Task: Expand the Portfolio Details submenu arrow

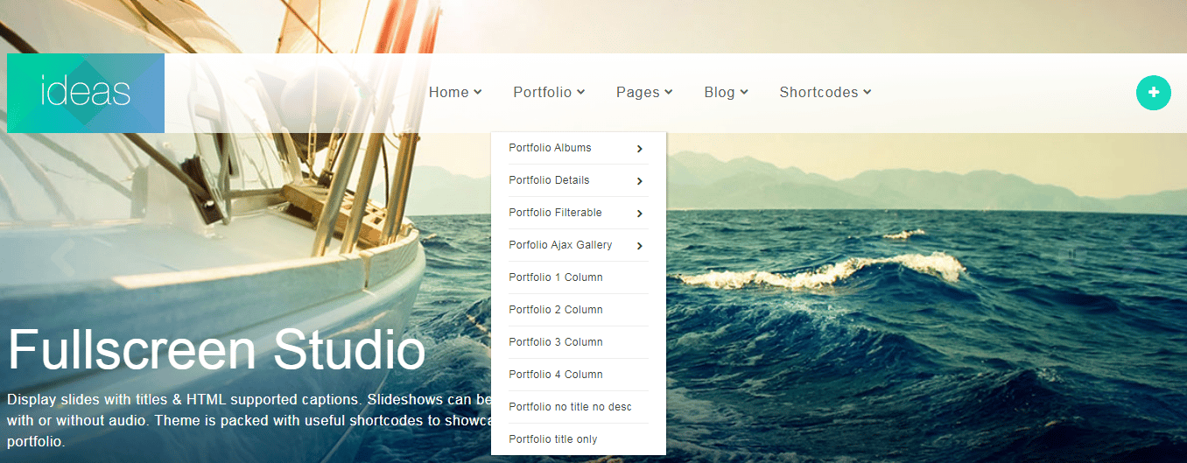Action: click(x=640, y=181)
